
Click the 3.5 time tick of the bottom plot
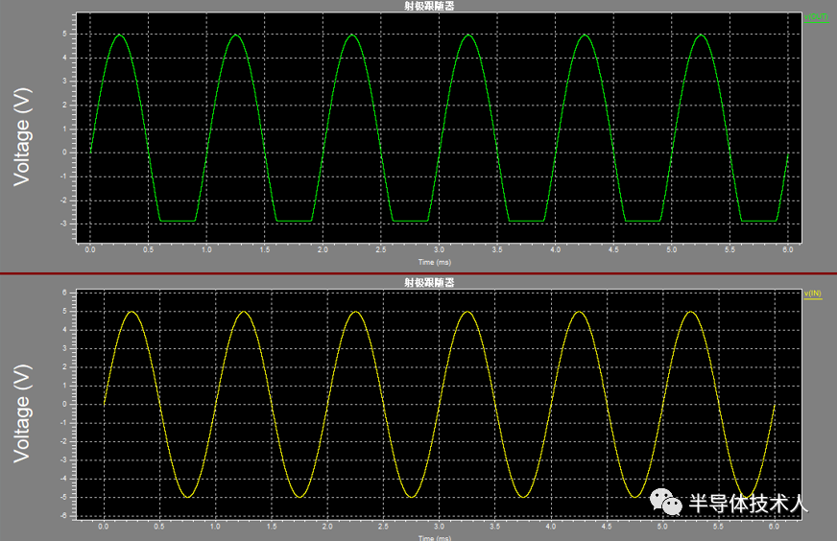[495, 527]
